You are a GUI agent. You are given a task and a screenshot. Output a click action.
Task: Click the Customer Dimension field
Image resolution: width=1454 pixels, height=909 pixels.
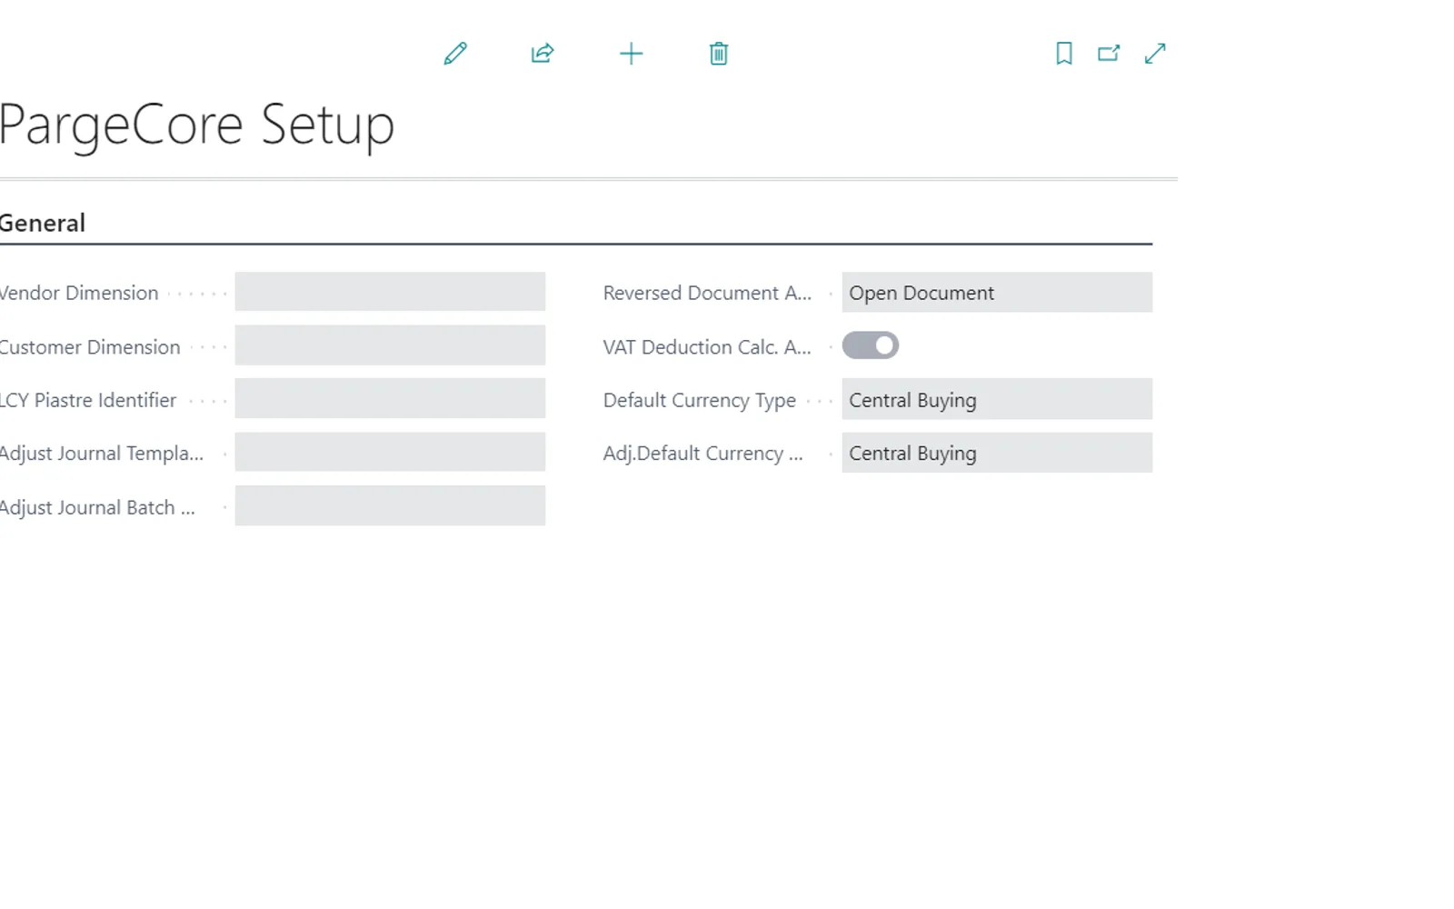(x=390, y=345)
